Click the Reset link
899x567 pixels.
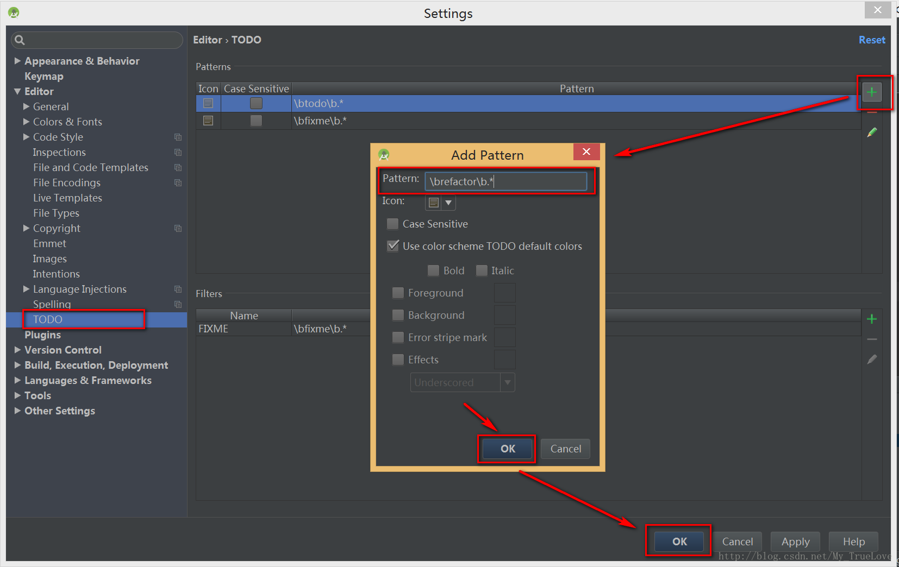pos(872,40)
